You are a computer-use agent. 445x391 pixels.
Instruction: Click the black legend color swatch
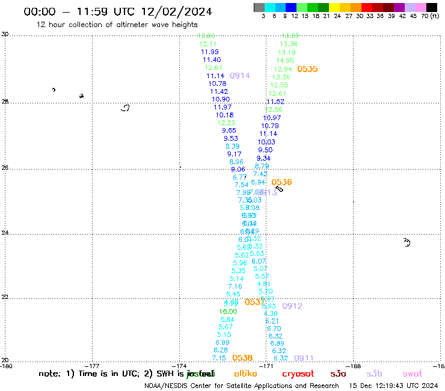[x=431, y=7]
